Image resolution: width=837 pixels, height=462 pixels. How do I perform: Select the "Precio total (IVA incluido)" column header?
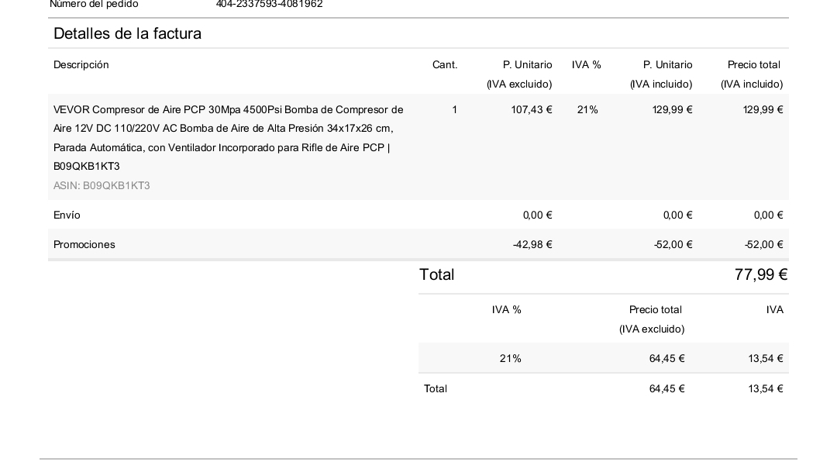click(753, 74)
